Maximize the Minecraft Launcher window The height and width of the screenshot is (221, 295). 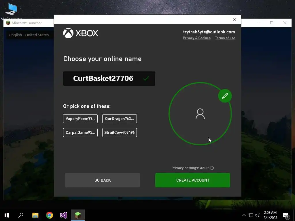(272, 23)
